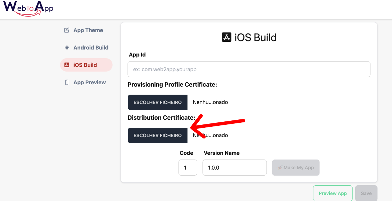392x201 pixels.
Task: Click the Version Name label
Action: tap(222, 153)
